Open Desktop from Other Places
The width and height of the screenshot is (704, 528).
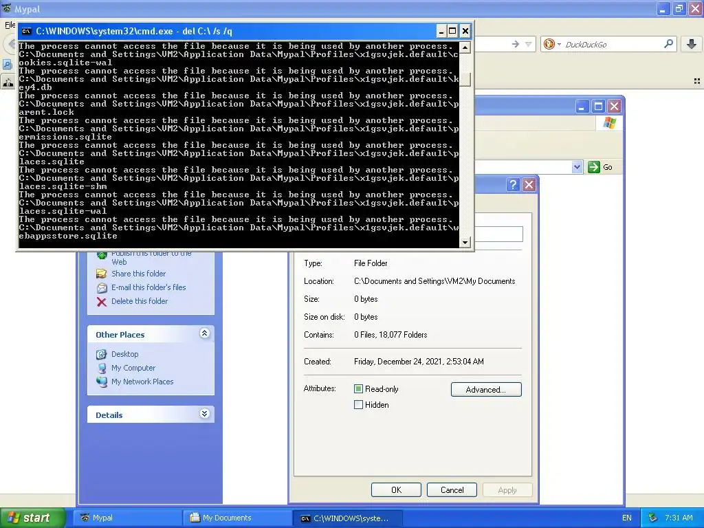pos(125,354)
